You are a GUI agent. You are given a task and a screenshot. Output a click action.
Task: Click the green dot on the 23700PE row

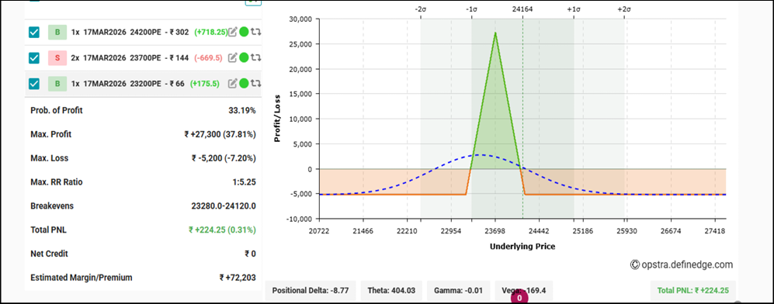point(244,57)
